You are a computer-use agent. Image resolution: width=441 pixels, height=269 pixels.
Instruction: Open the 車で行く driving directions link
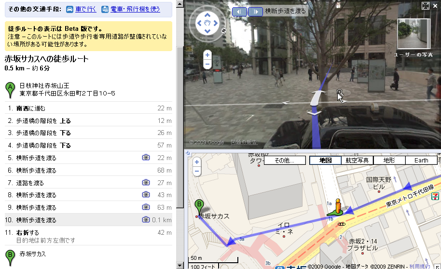point(86,9)
